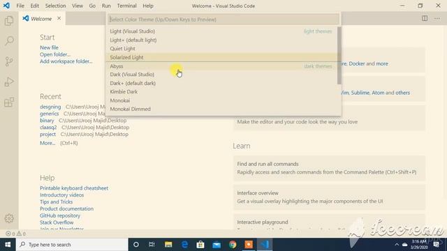Viewport: 447px width, 251px height.
Task: Open the Search view in activity bar
Action: point(9,40)
